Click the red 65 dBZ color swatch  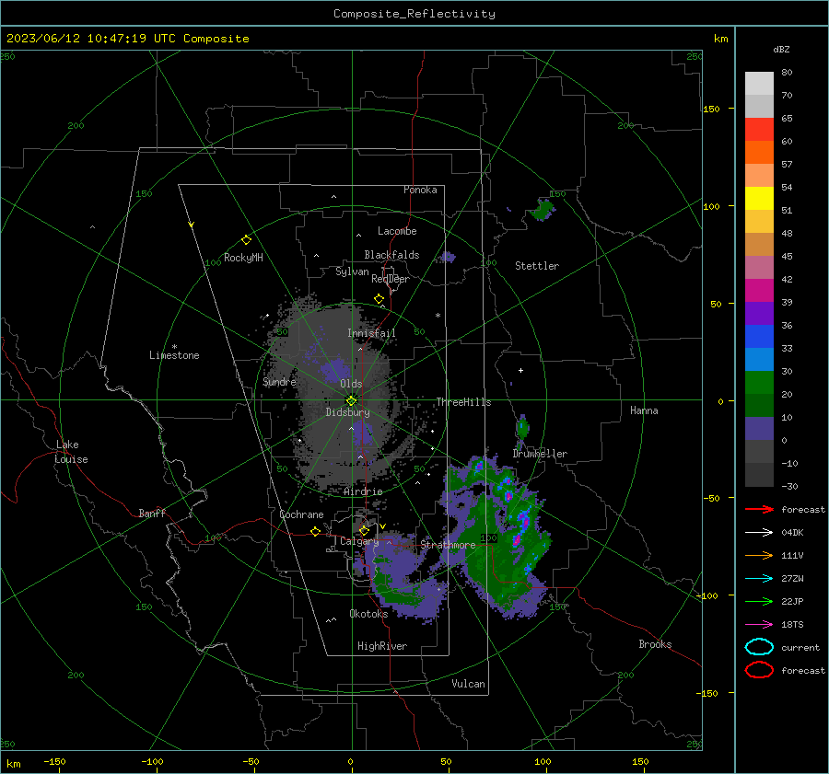[x=759, y=130]
